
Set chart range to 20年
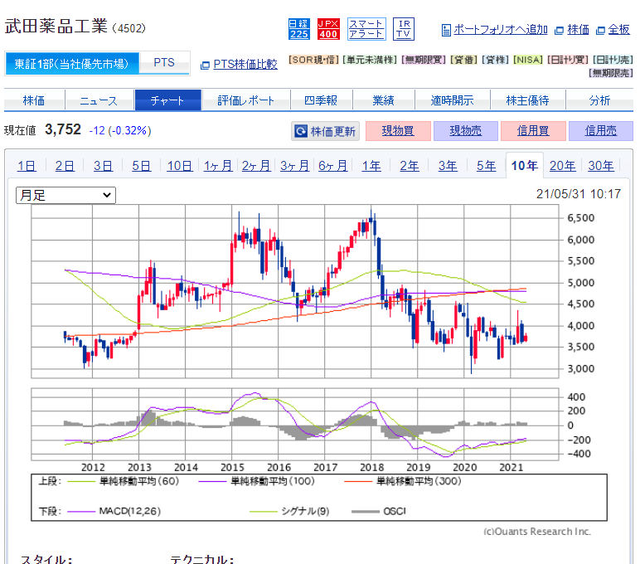pos(562,166)
